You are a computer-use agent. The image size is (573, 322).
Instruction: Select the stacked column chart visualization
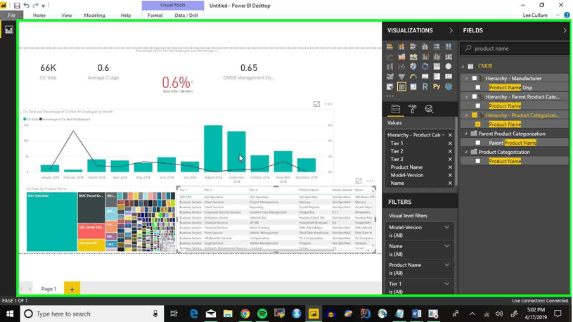[401, 46]
